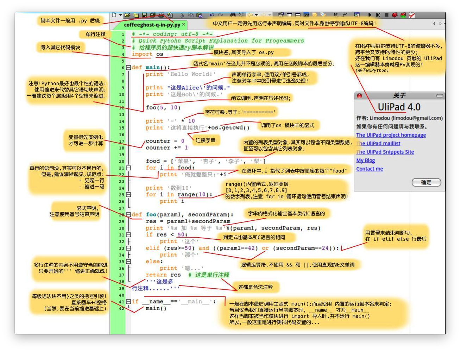Click the preview magnifier window icon
This screenshot has width=461, height=352.
[x=357, y=15]
